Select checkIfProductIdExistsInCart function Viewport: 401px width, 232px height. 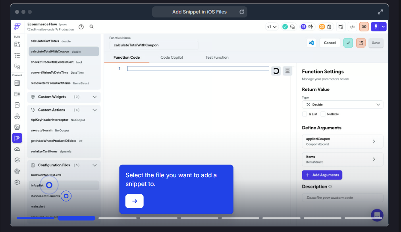click(x=64, y=62)
